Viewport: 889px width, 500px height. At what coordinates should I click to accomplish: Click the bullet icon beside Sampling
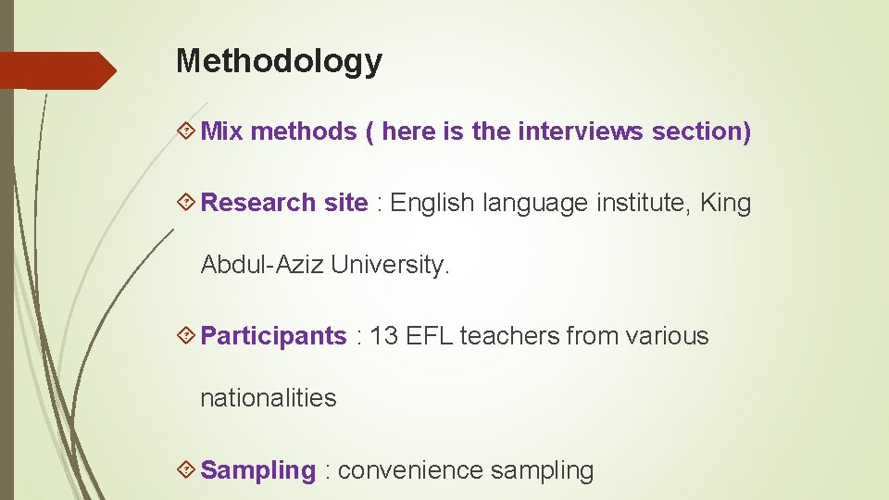point(186,469)
